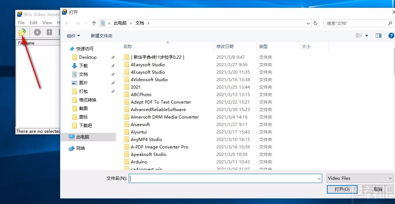
Task: Sort by the 类型 column header
Action: click(x=263, y=47)
